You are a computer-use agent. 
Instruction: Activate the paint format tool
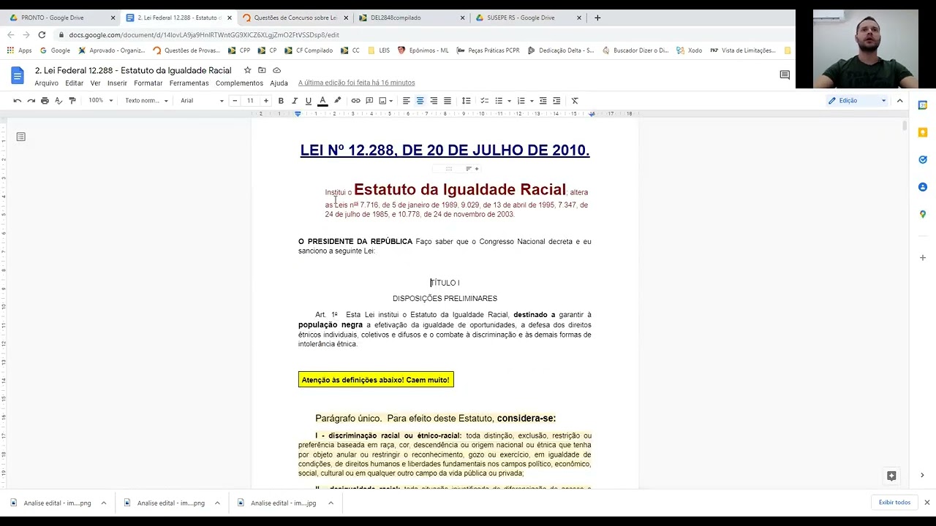[72, 101]
